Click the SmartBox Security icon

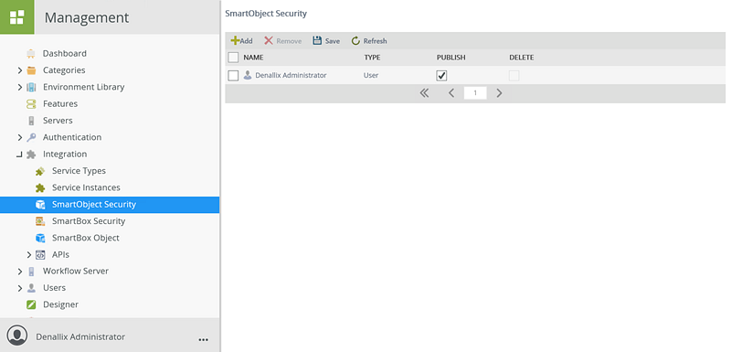[x=40, y=221]
